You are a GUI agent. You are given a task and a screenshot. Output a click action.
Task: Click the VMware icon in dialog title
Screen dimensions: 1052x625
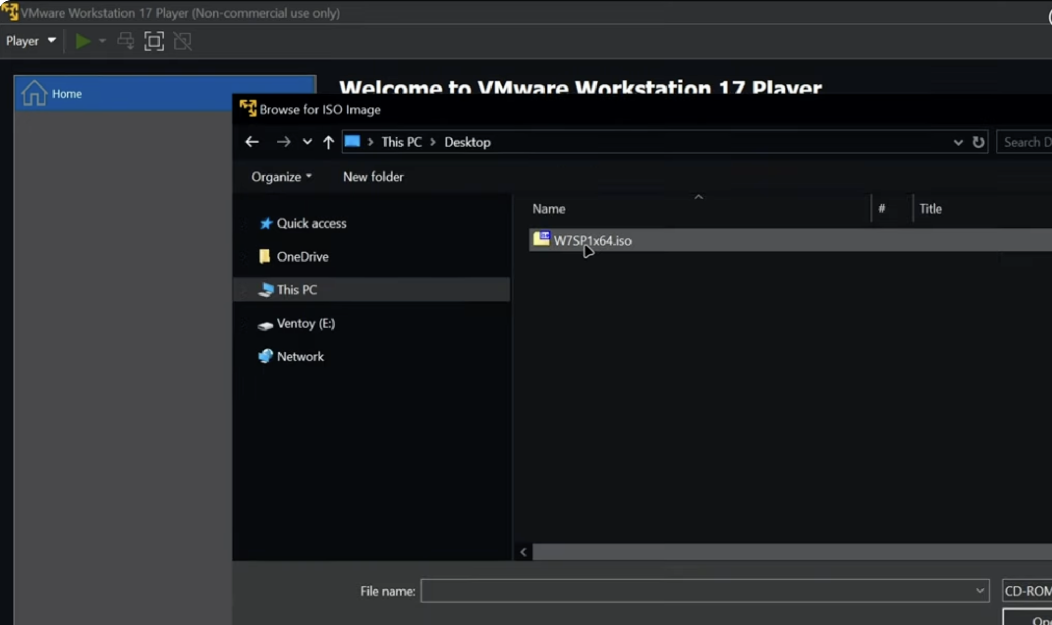pos(248,109)
